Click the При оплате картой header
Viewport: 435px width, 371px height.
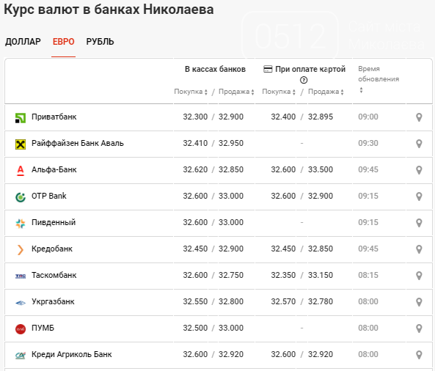click(x=310, y=69)
